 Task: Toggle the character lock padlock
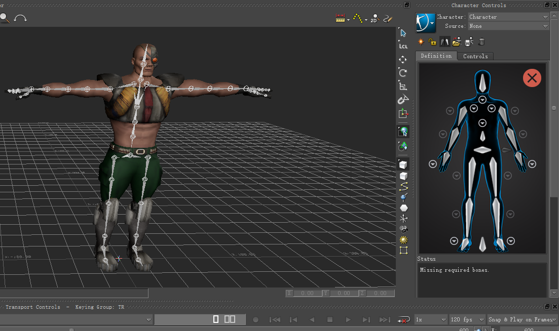(432, 42)
